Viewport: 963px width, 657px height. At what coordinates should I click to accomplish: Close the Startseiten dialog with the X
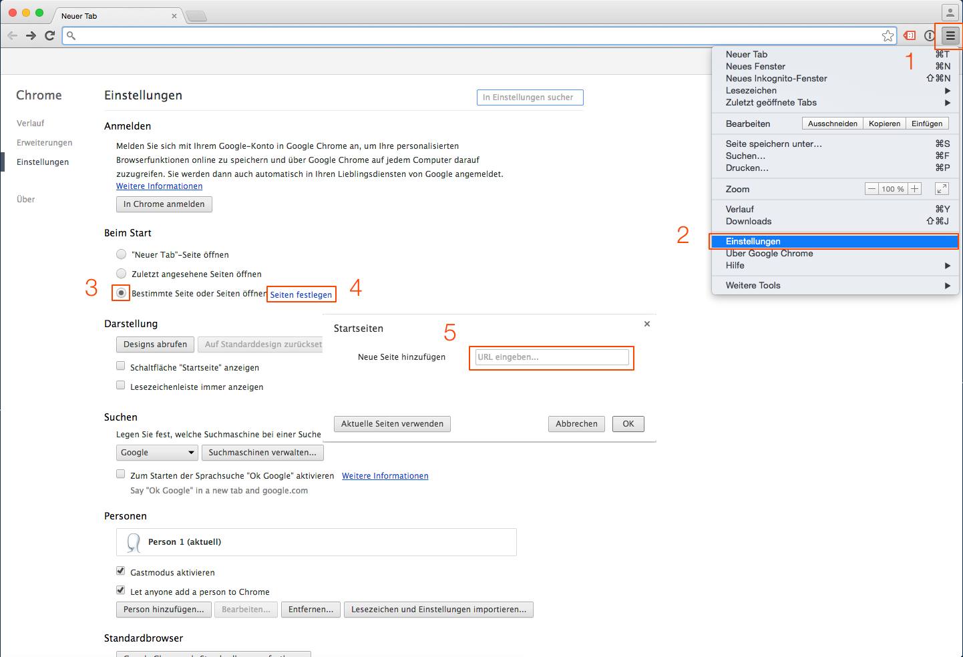click(646, 324)
